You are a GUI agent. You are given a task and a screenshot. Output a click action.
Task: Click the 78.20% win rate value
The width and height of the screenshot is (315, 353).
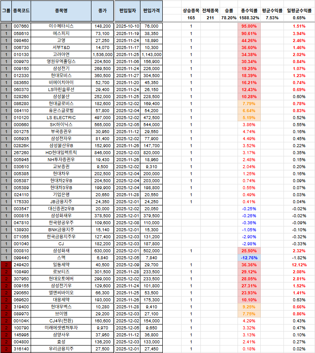[x=229, y=18]
